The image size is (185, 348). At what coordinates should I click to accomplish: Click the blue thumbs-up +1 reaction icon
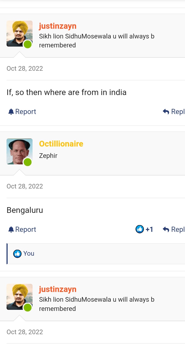coord(139,229)
